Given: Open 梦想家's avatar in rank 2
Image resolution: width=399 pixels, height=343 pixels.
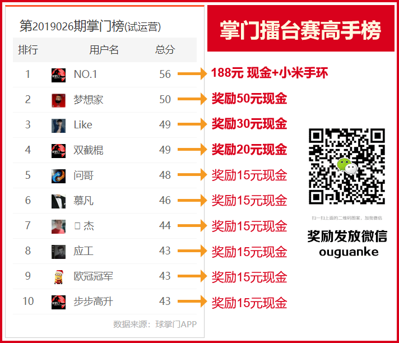Looking at the screenshot, I should click(58, 100).
